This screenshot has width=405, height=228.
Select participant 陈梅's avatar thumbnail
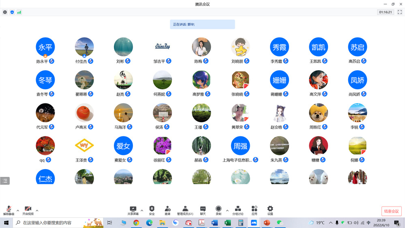coord(201,47)
